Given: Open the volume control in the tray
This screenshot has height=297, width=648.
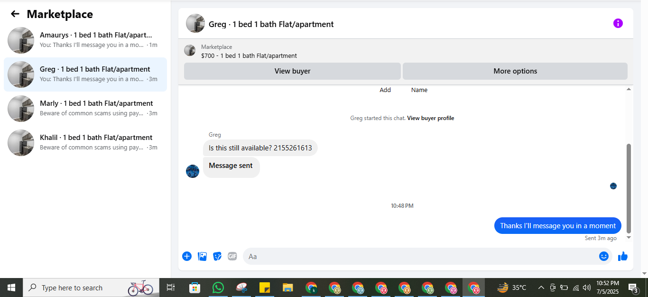Looking at the screenshot, I should [x=587, y=288].
